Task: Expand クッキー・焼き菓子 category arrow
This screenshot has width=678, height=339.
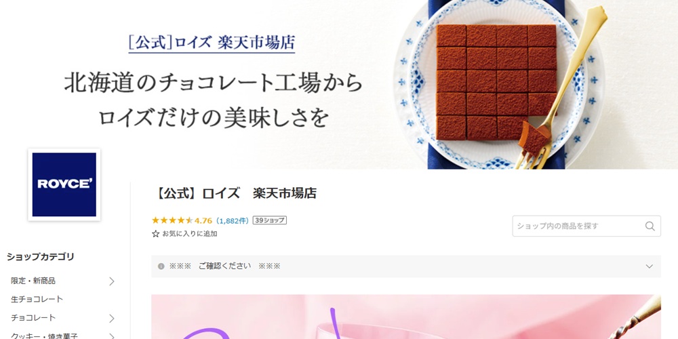Action: pos(112,336)
